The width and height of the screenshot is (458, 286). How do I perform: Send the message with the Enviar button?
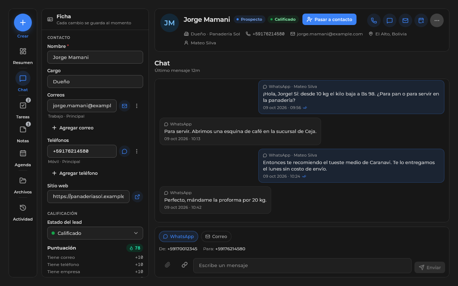[430, 267]
